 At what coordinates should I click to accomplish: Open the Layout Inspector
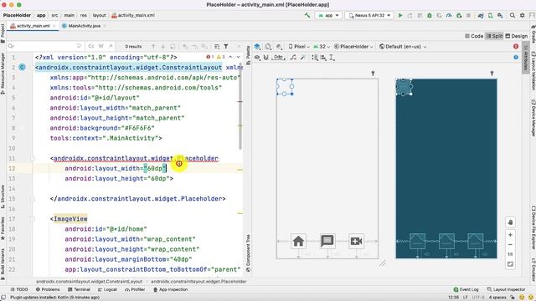506,289
